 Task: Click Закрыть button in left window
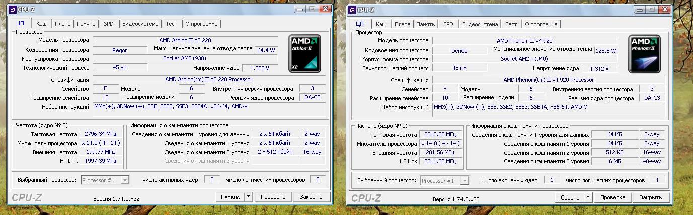[312, 197]
